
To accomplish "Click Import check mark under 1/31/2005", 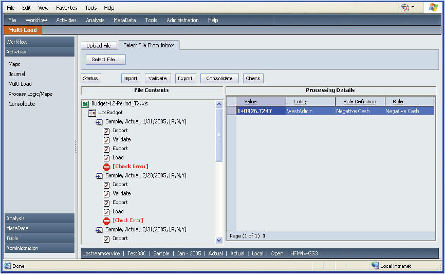I will coord(106,131).
